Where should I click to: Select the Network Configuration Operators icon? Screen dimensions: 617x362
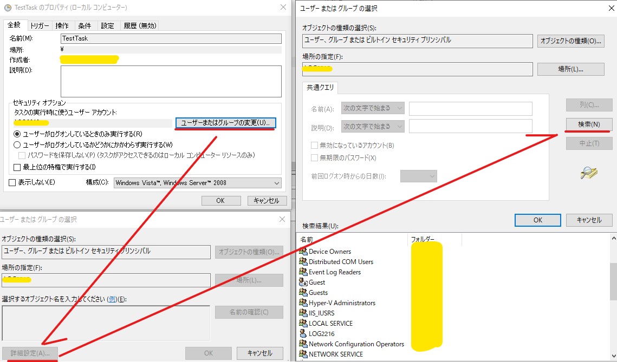(303, 344)
